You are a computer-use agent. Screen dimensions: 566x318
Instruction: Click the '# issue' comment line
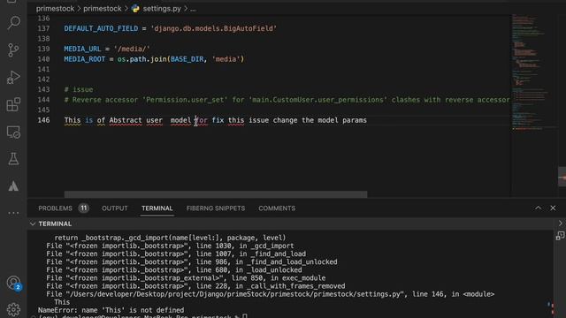pos(79,89)
